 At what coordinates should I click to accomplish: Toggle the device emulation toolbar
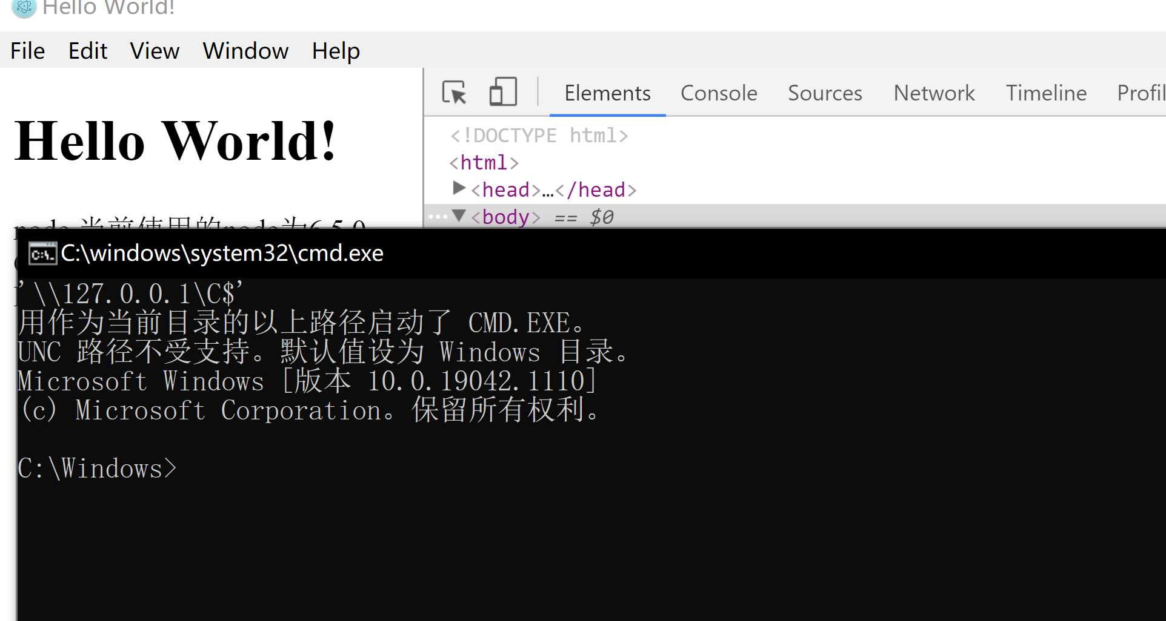(x=502, y=91)
